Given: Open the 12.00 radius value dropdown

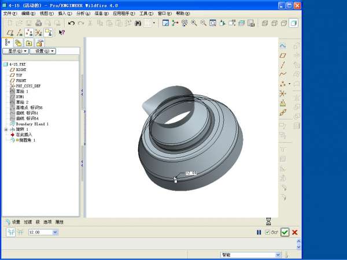Looking at the screenshot, I should pyautogui.click(x=56, y=232).
